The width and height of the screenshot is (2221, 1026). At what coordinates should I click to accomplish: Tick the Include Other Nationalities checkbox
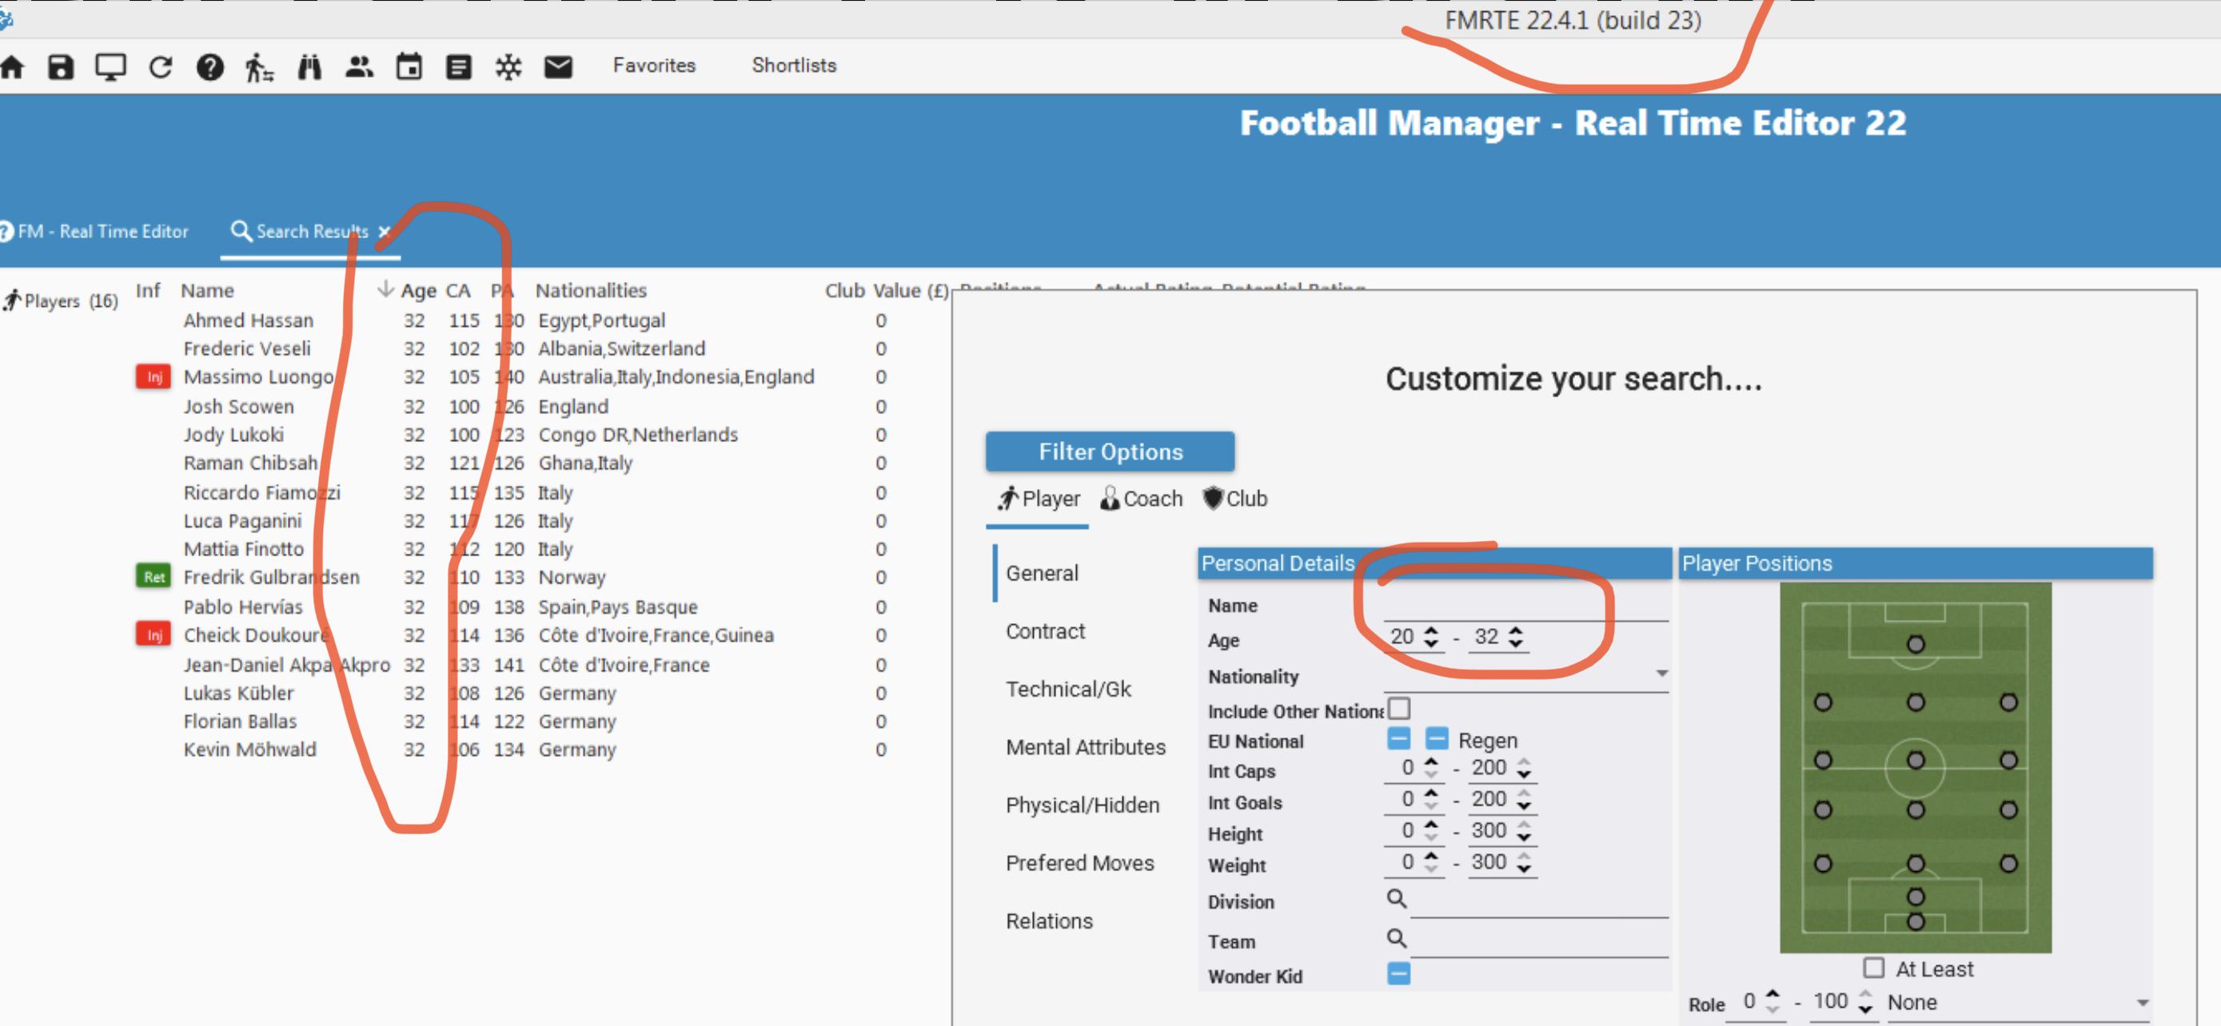1398,709
